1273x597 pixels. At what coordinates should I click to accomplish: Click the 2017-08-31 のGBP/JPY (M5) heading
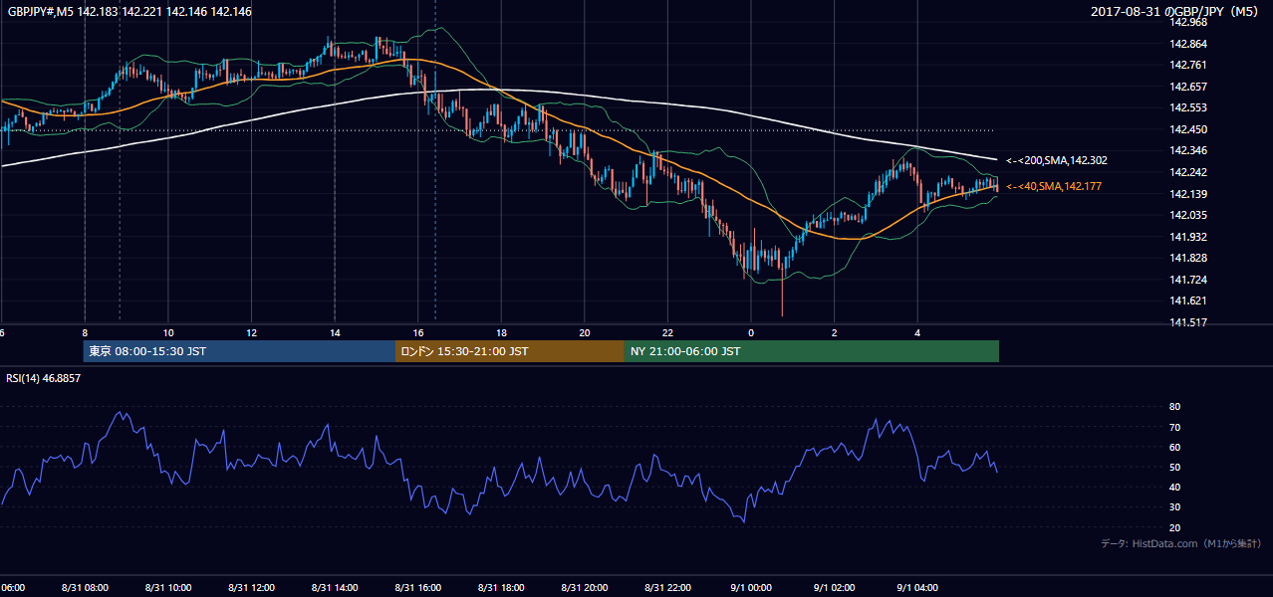(x=1176, y=12)
